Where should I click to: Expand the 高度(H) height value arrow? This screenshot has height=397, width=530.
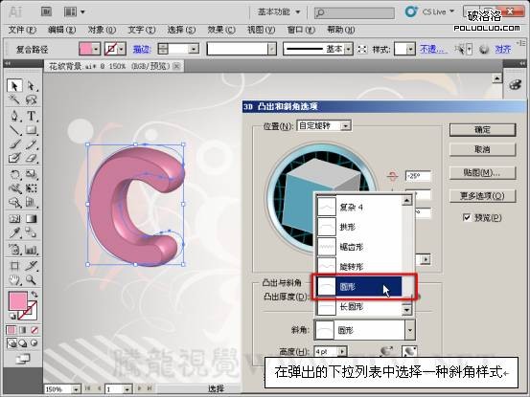pos(342,352)
